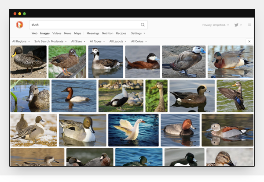Focus the search box containing duck
Viewport: 264px width, 182px height.
pos(88,25)
